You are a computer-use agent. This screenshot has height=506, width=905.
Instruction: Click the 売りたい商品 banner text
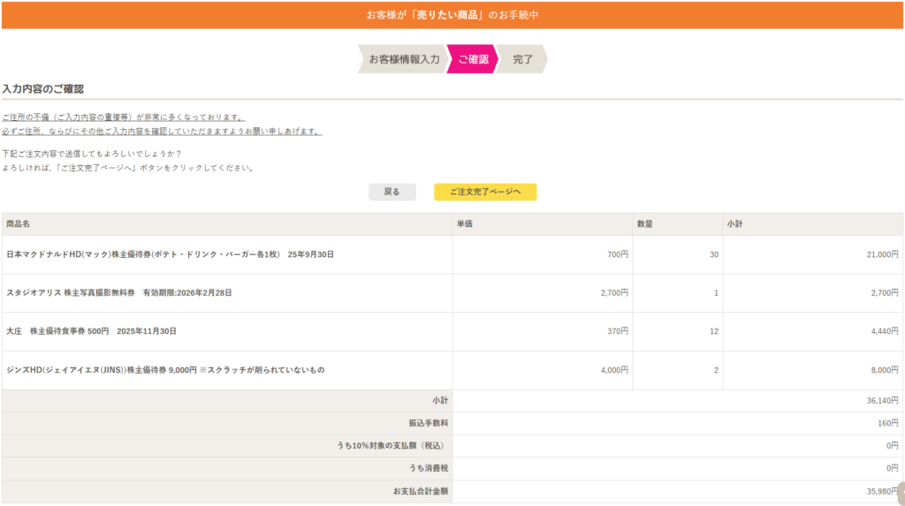(447, 15)
